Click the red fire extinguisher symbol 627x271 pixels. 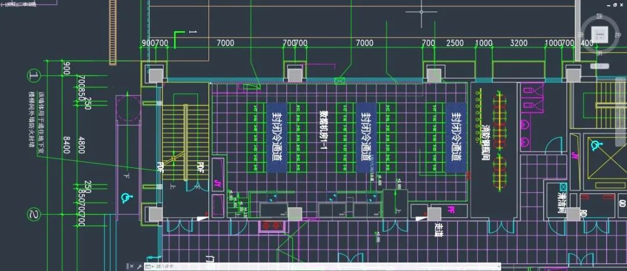coord(271,224)
